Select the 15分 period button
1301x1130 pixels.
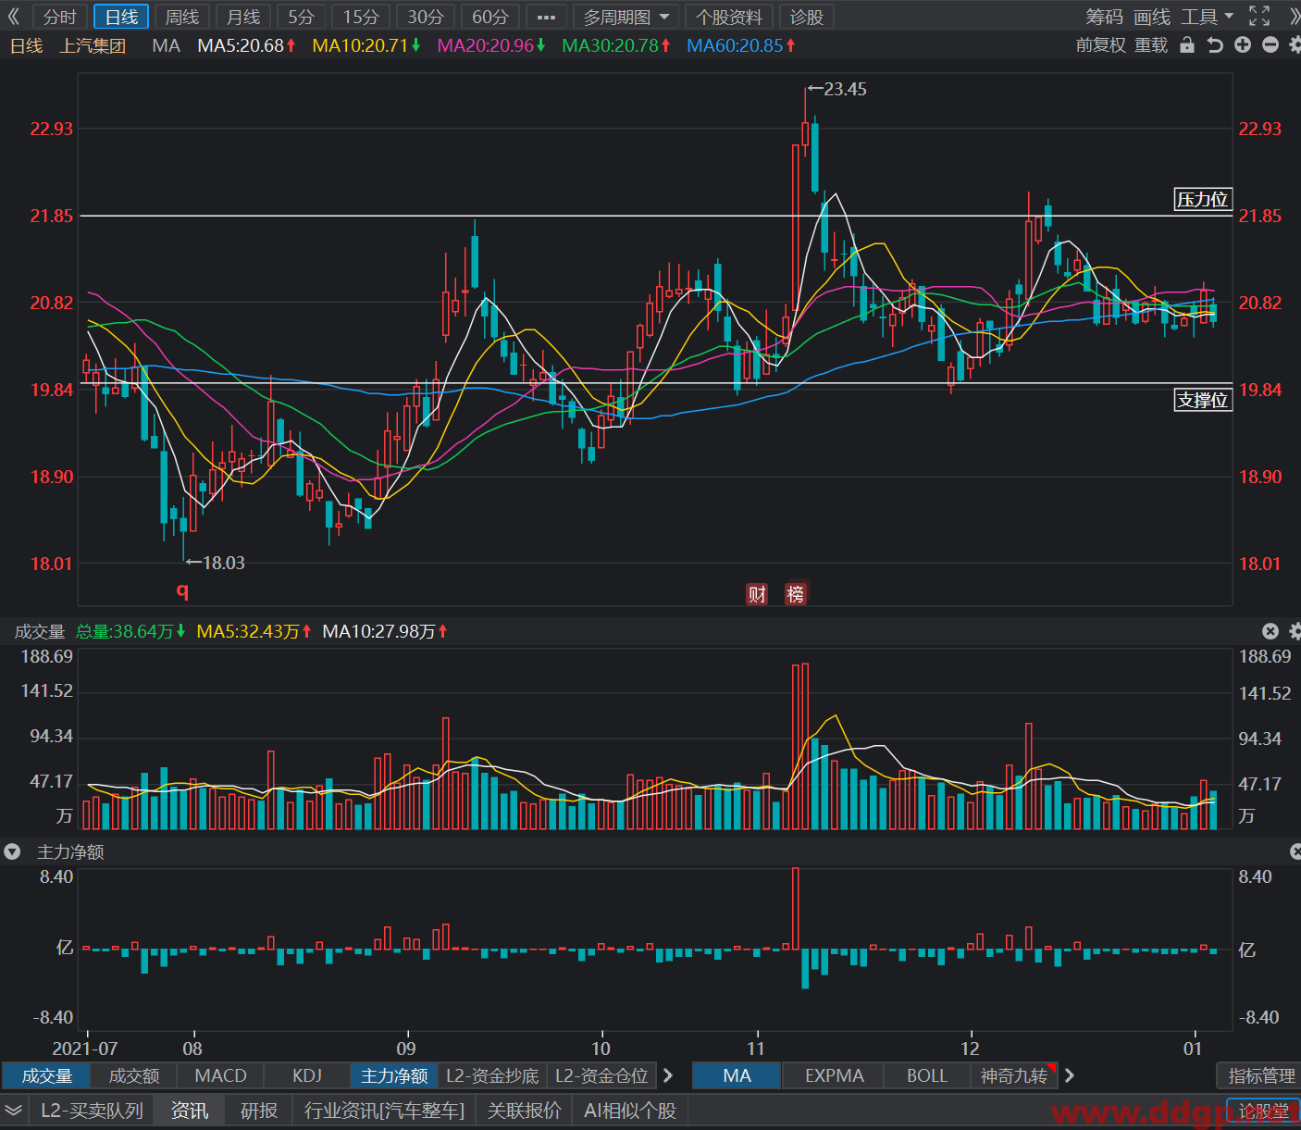(361, 17)
